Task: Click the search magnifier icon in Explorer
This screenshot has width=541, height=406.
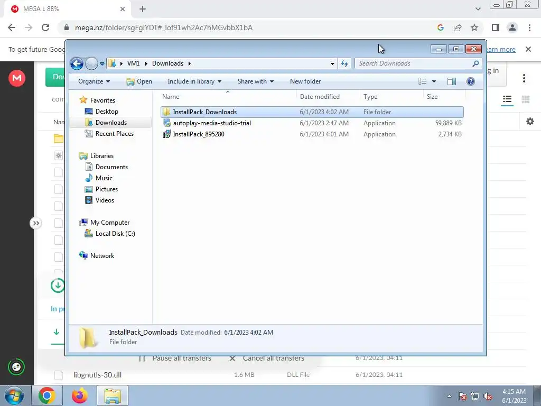Action: click(475, 63)
